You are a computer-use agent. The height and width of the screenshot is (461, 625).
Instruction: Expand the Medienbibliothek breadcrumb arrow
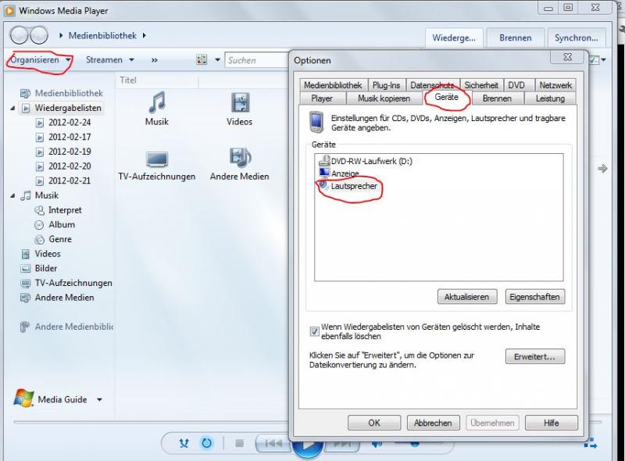click(x=145, y=35)
